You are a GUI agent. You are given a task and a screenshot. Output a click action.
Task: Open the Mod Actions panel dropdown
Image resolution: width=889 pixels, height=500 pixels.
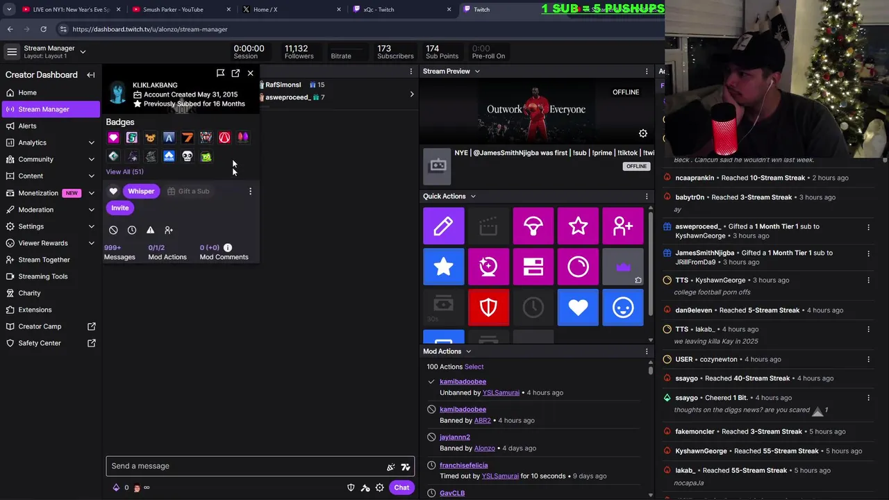coord(468,351)
